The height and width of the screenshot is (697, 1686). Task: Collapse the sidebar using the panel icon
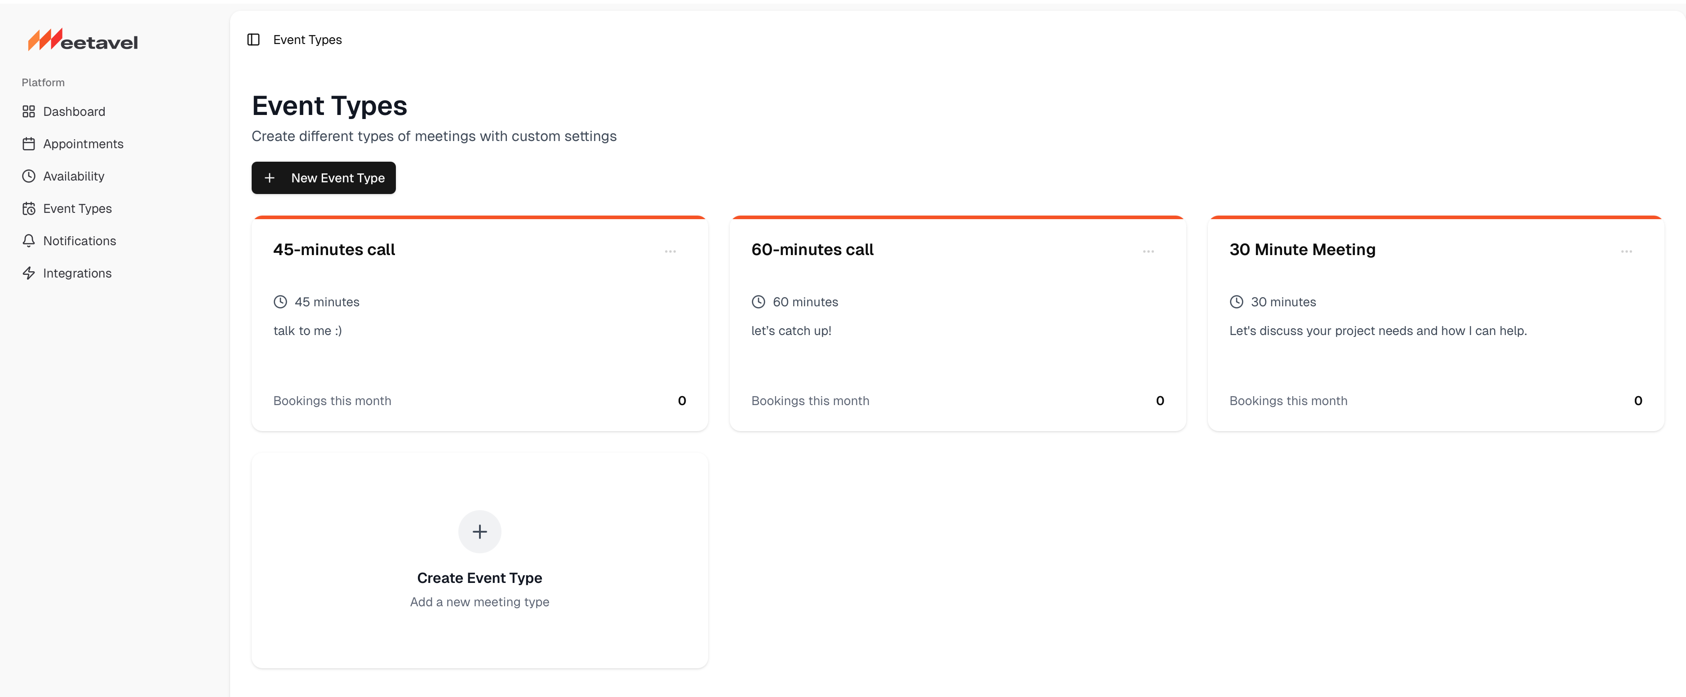tap(253, 39)
